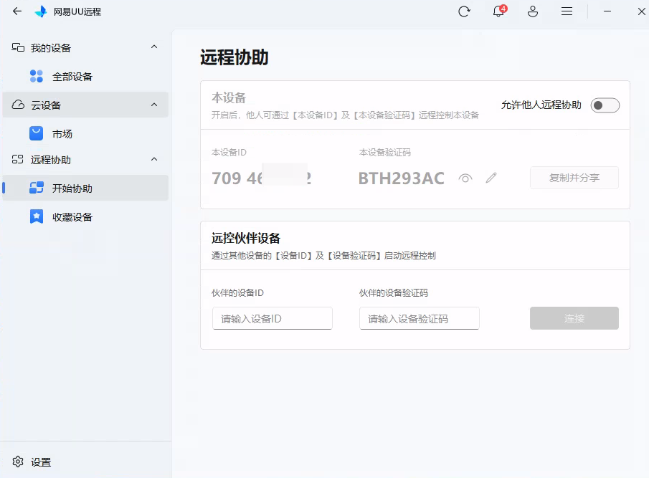Enable the 允许他人远程协助 toggle switch
649x478 pixels.
point(605,105)
